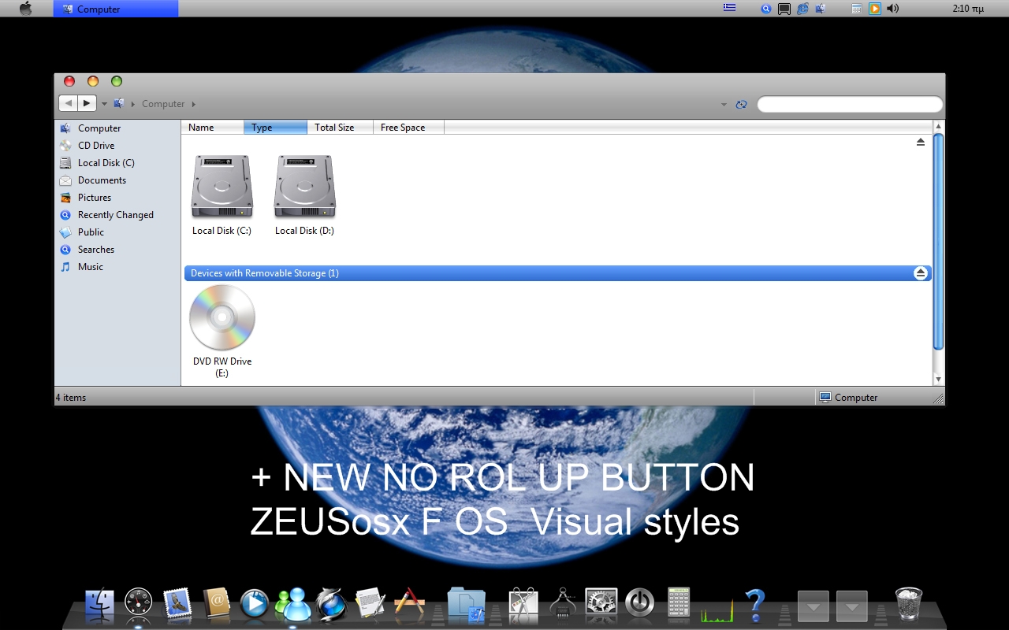Open the address bar history dropdown
1009x630 pixels.
click(x=724, y=104)
